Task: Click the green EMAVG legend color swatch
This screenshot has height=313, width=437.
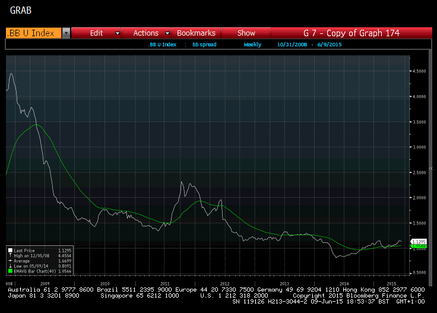Action: [10, 271]
